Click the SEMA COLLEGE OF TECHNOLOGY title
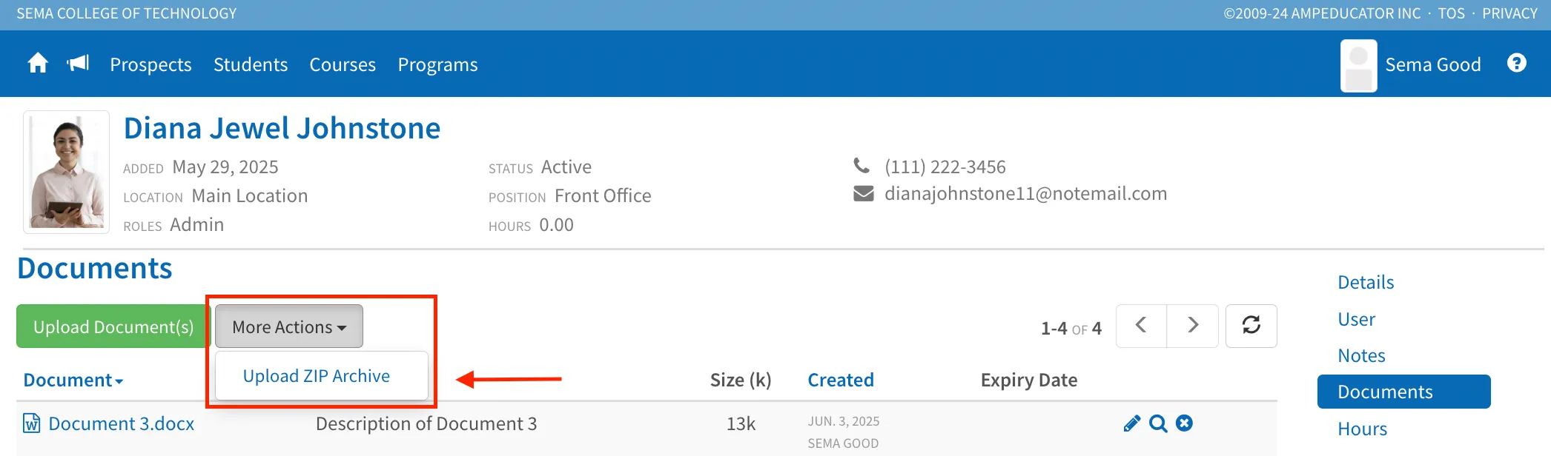1551x456 pixels. pos(127,13)
